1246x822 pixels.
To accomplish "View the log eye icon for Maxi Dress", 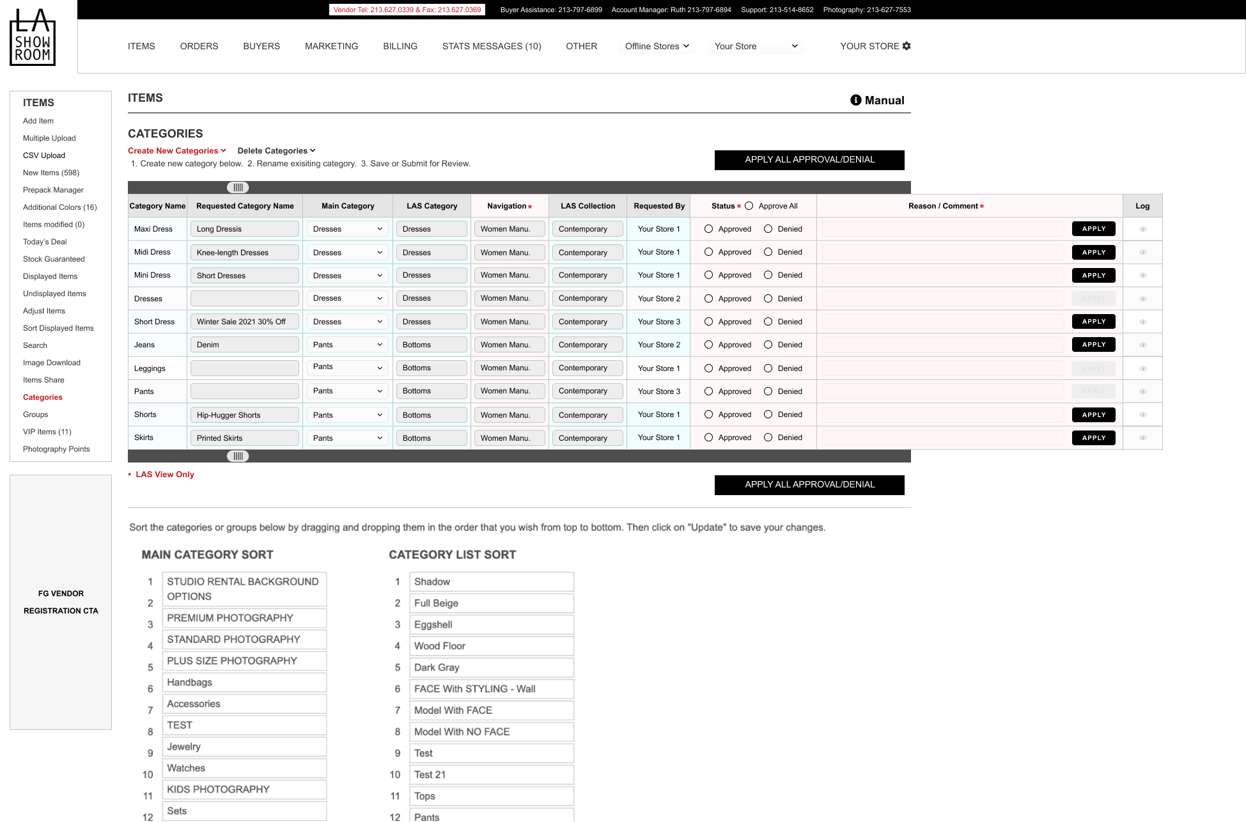I will [1142, 229].
